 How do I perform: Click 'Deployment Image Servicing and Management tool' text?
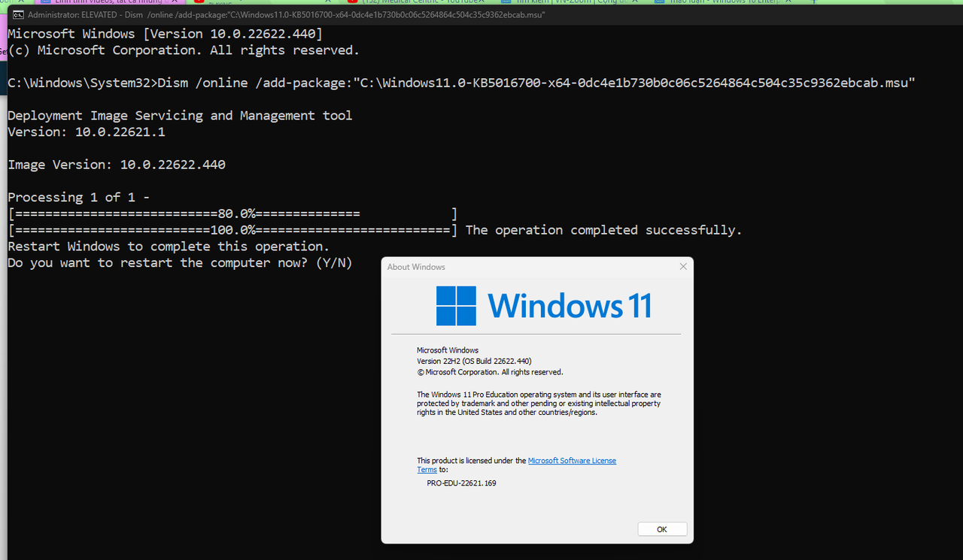pos(180,115)
